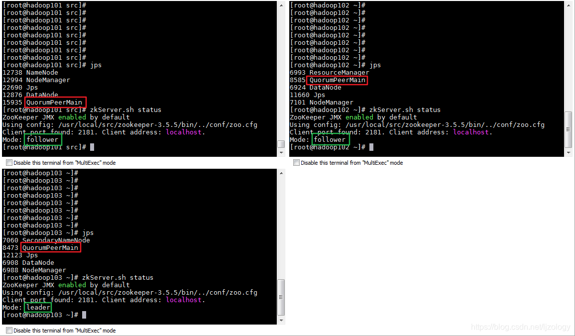
Task: Click 'QuorumPeerMain' process 8585 in hadoop102
Action: (338, 80)
